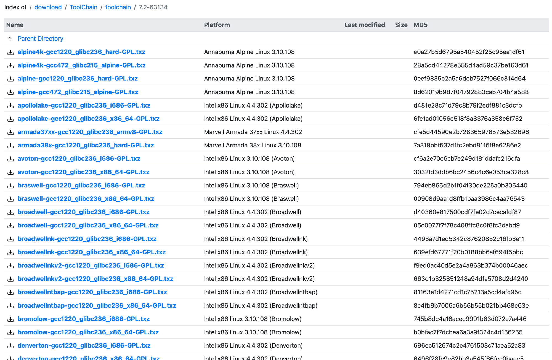552x360 pixels.
Task: Open broadwellnkv2-gcc1220_glibc236_i686-GPL.txz link
Action: [91, 265]
